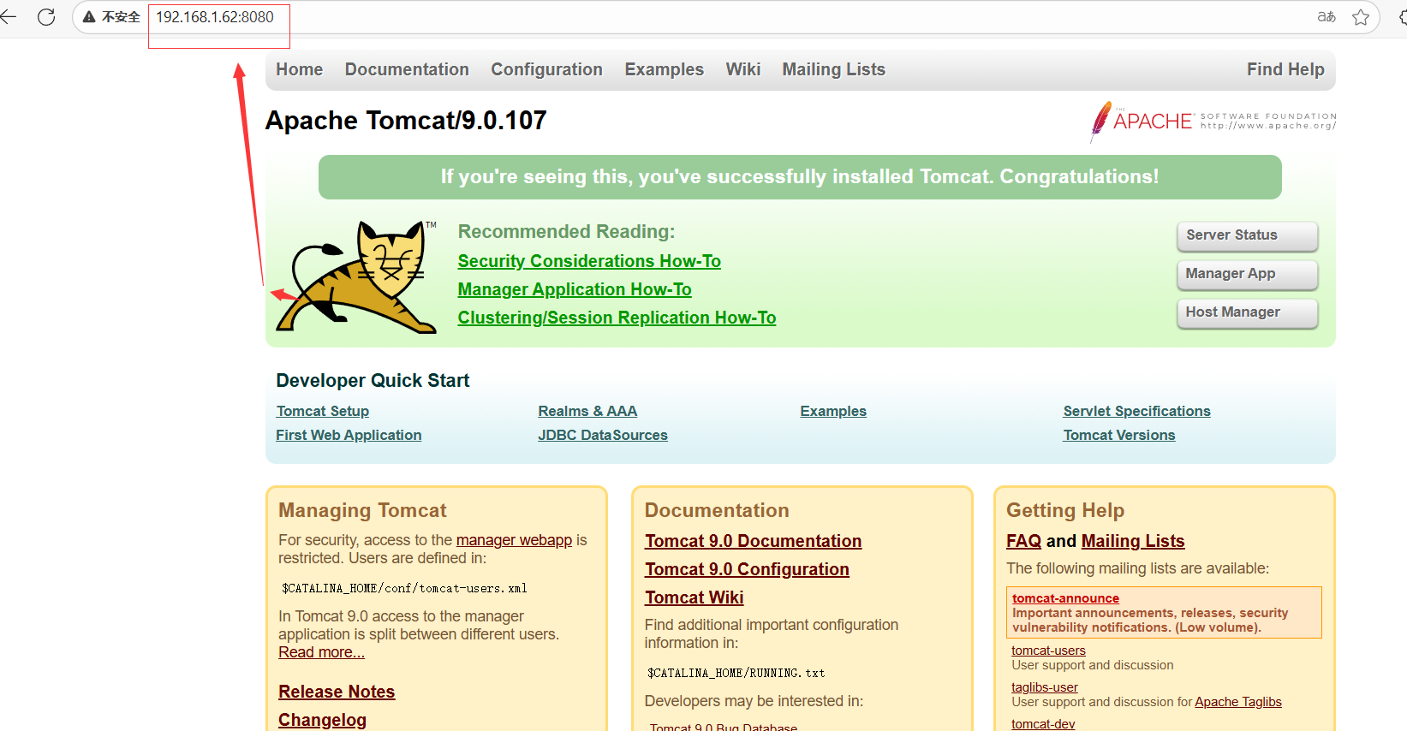Follow the manager webapp link

tap(514, 540)
